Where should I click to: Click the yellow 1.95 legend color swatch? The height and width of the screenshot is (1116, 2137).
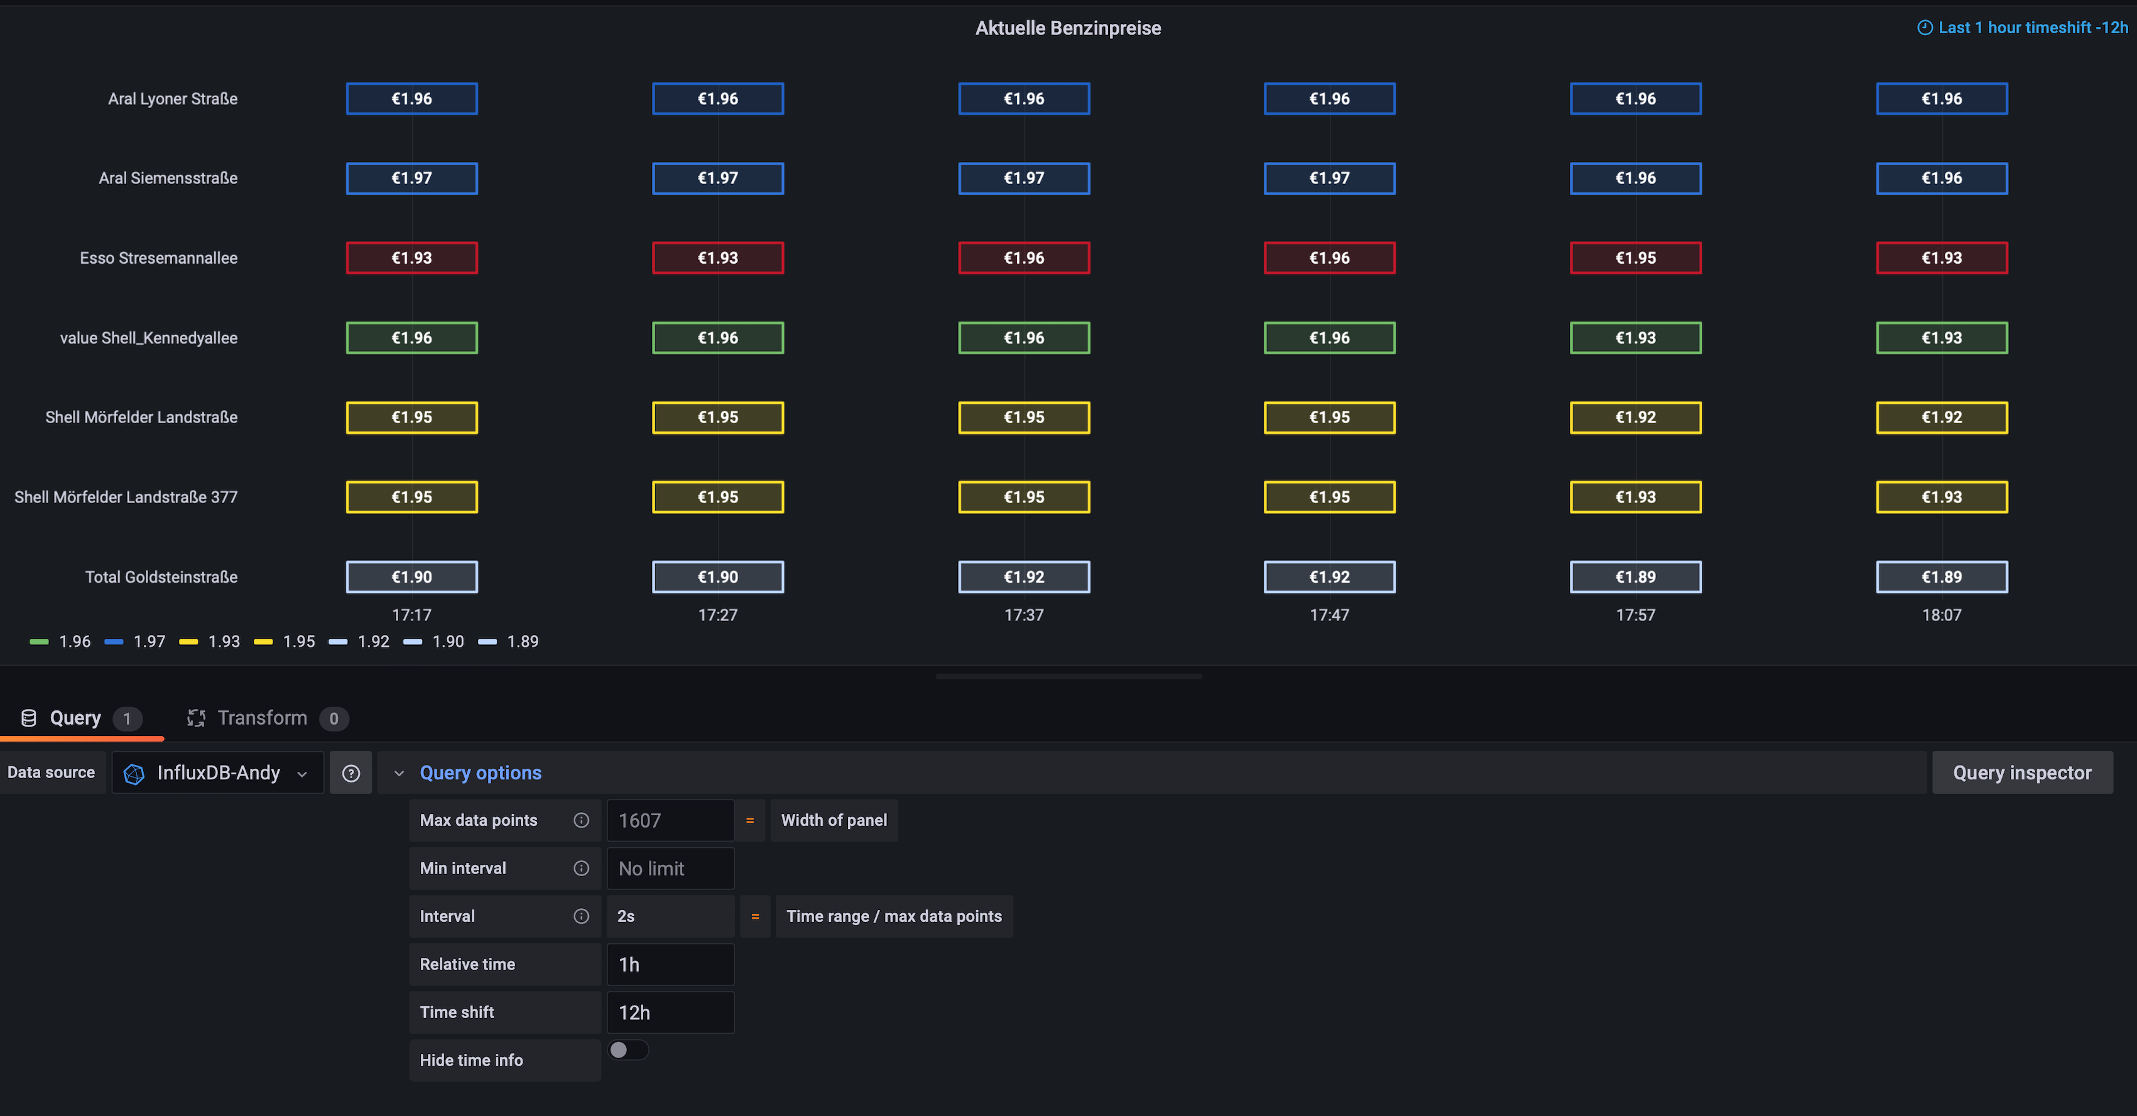(263, 642)
